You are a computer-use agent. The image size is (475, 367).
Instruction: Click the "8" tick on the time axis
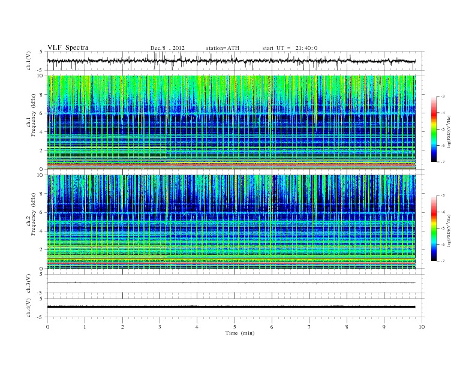pos(347,327)
